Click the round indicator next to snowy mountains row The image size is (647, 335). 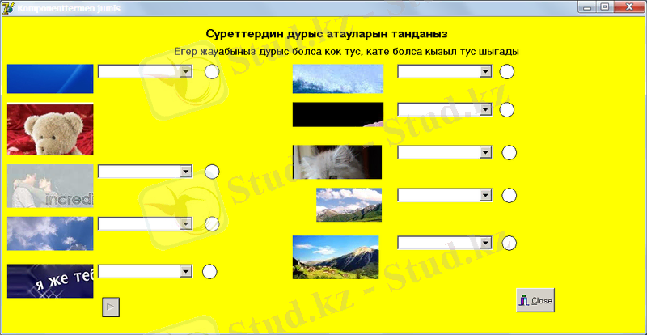pos(510,195)
